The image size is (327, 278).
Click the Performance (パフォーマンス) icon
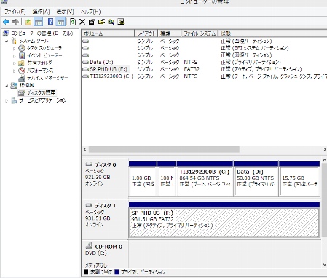(22, 71)
